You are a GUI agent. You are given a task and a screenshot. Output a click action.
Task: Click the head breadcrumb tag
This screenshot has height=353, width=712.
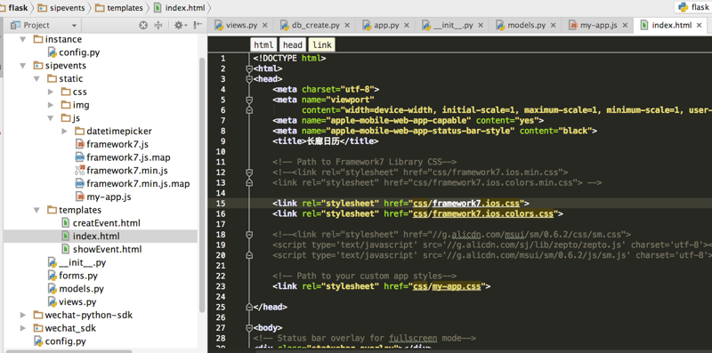click(x=293, y=44)
